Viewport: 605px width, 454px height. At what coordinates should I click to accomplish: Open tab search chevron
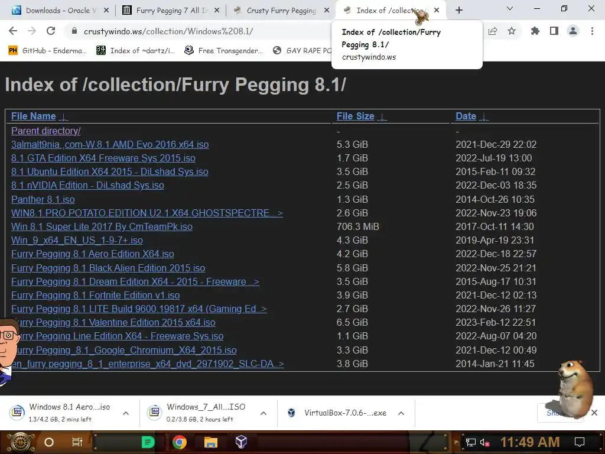510,8
